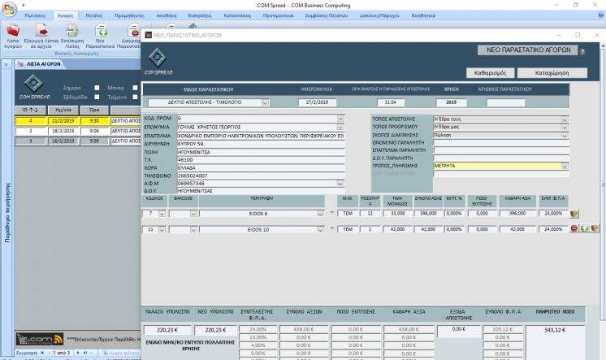The height and width of the screenshot is (360, 606).
Task: Switch to the Βοηθητικά ribbon tab
Action: point(423,16)
